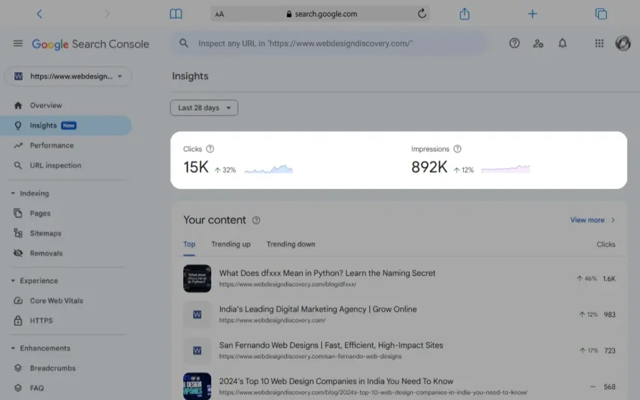Click the Clicks info help icon
The height and width of the screenshot is (400, 640).
[x=210, y=149]
